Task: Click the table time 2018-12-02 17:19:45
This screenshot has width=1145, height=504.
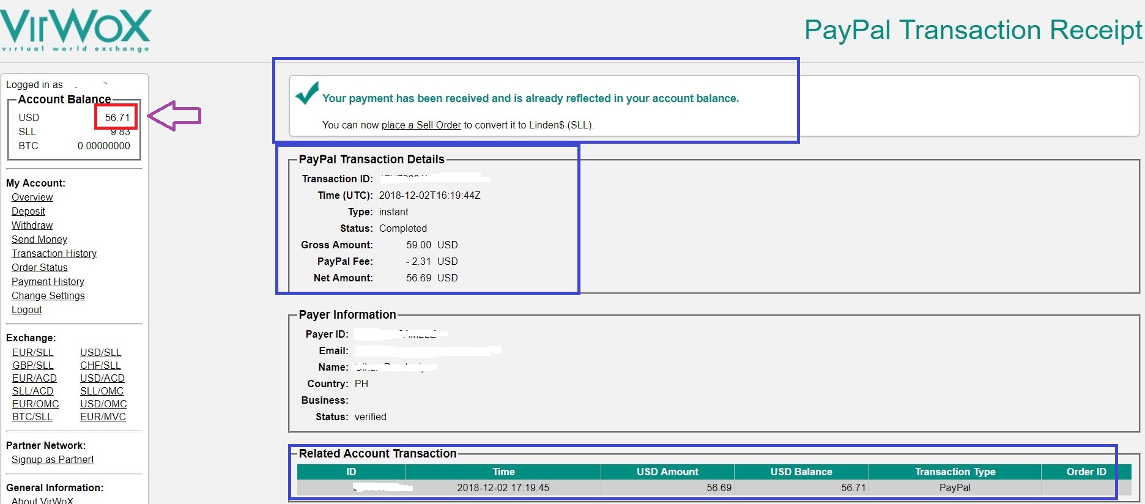Action: (503, 487)
